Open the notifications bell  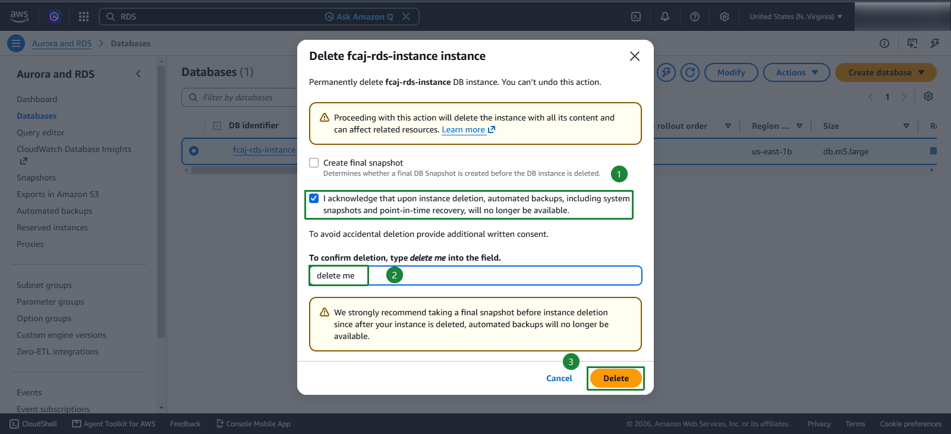click(x=665, y=17)
